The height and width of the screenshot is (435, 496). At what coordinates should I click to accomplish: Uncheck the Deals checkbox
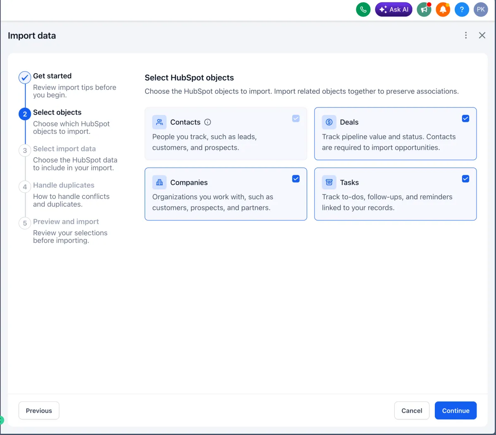pyautogui.click(x=465, y=119)
